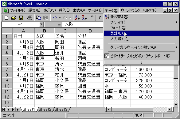The image size is (180, 119).
Task: Jump to first sheet tab arrow
Action: tap(4, 110)
